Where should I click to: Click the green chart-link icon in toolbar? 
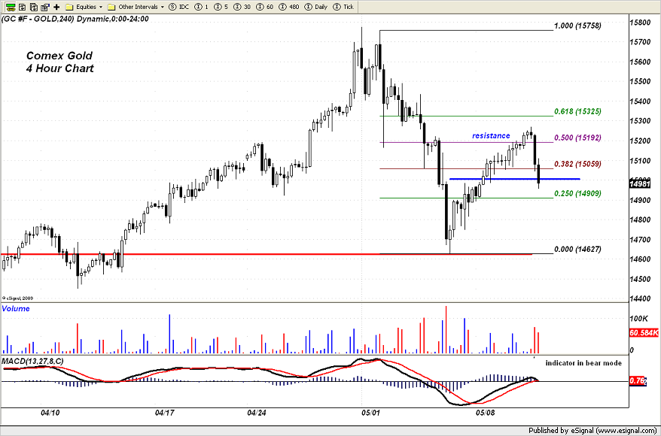click(x=11, y=7)
